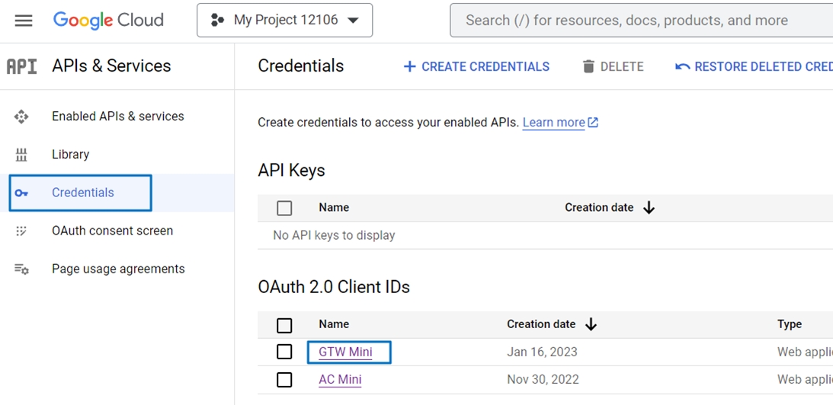Open Page usage agreements menu item
The height and width of the screenshot is (405, 833).
(118, 269)
